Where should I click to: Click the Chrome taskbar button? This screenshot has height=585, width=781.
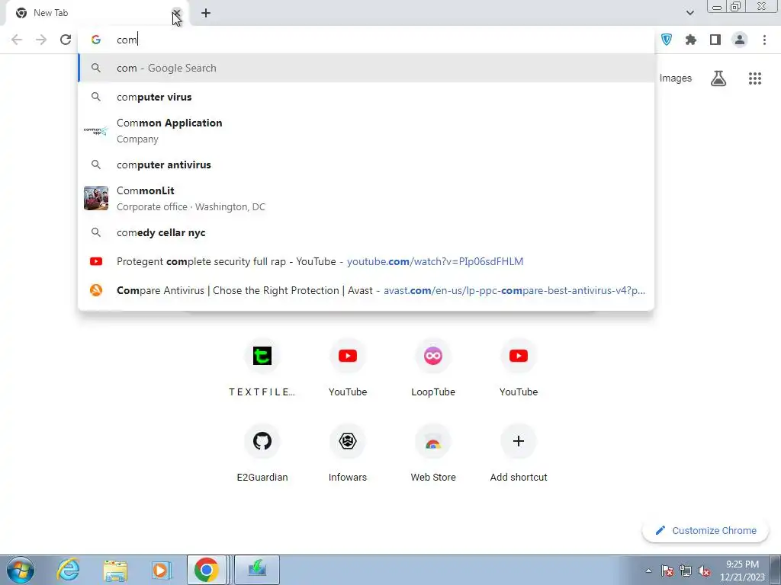[x=207, y=570]
